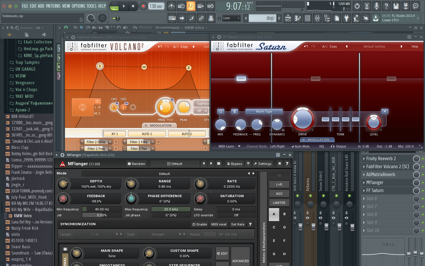
Task: Enable AGC in MFlanger
Action: pyautogui.click(x=279, y=194)
